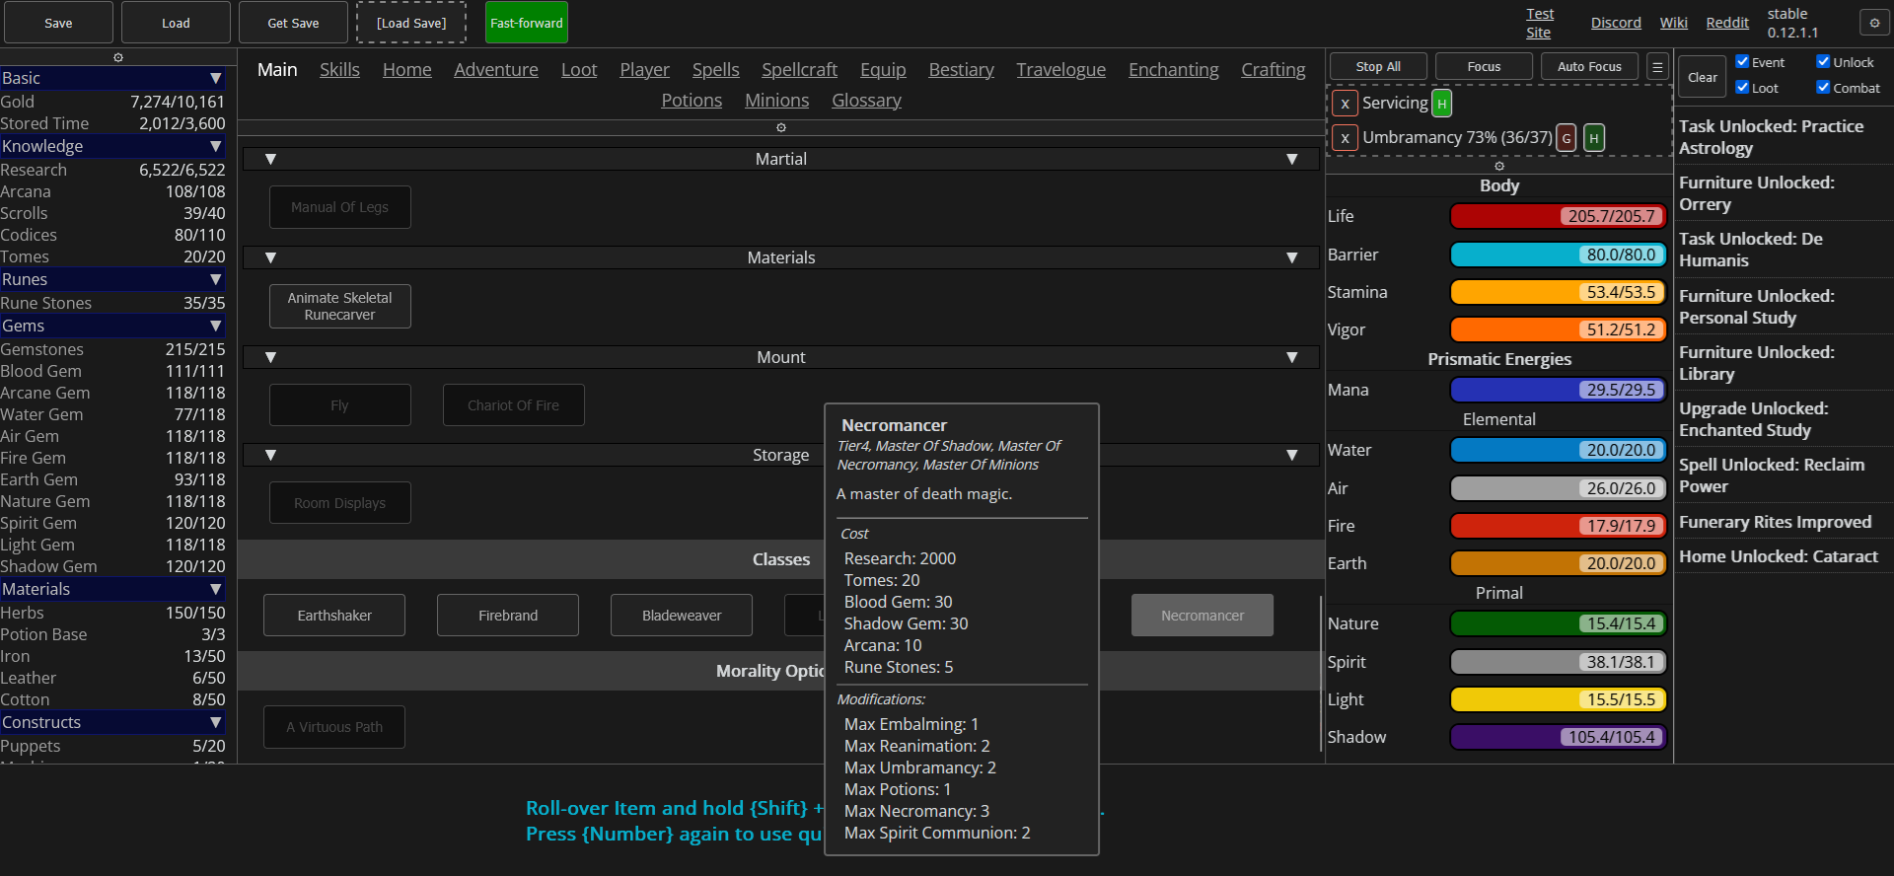The image size is (1894, 876).
Task: Cancel the Servicing task with its X
Action: [1345, 104]
